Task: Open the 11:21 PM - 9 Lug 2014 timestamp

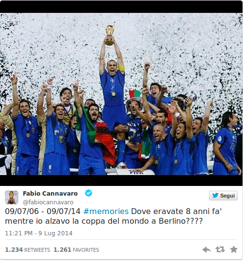Action: 39,233
